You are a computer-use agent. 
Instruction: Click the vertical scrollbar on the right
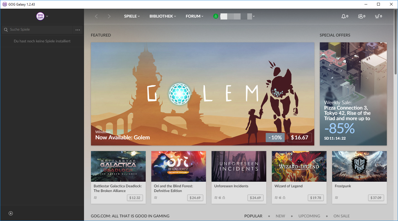[396, 42]
